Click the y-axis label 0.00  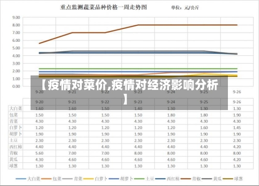tap(16, 86)
